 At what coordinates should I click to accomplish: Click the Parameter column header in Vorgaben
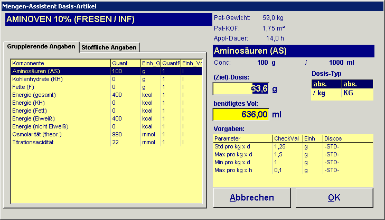click(x=243, y=138)
